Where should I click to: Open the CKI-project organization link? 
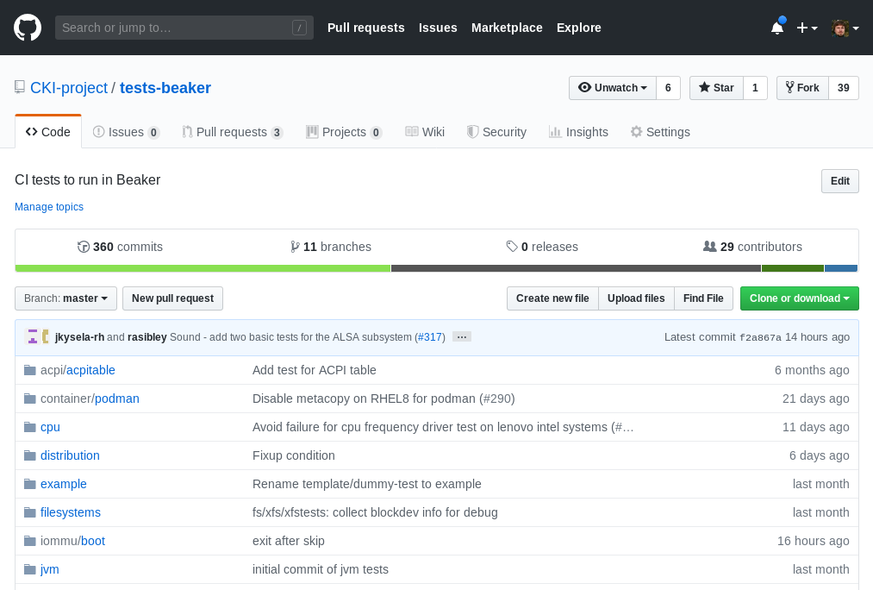(x=69, y=88)
